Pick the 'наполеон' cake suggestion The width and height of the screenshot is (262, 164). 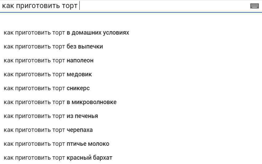(49, 61)
